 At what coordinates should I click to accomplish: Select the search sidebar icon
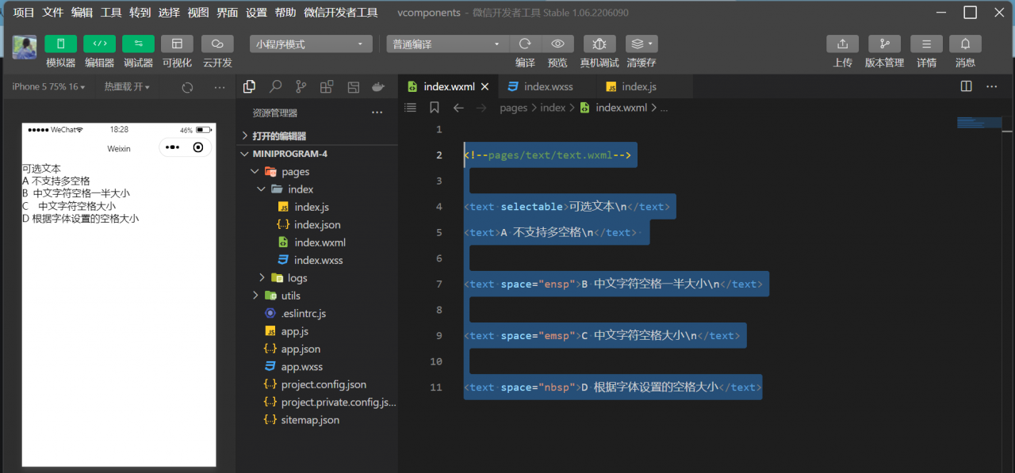tap(275, 86)
